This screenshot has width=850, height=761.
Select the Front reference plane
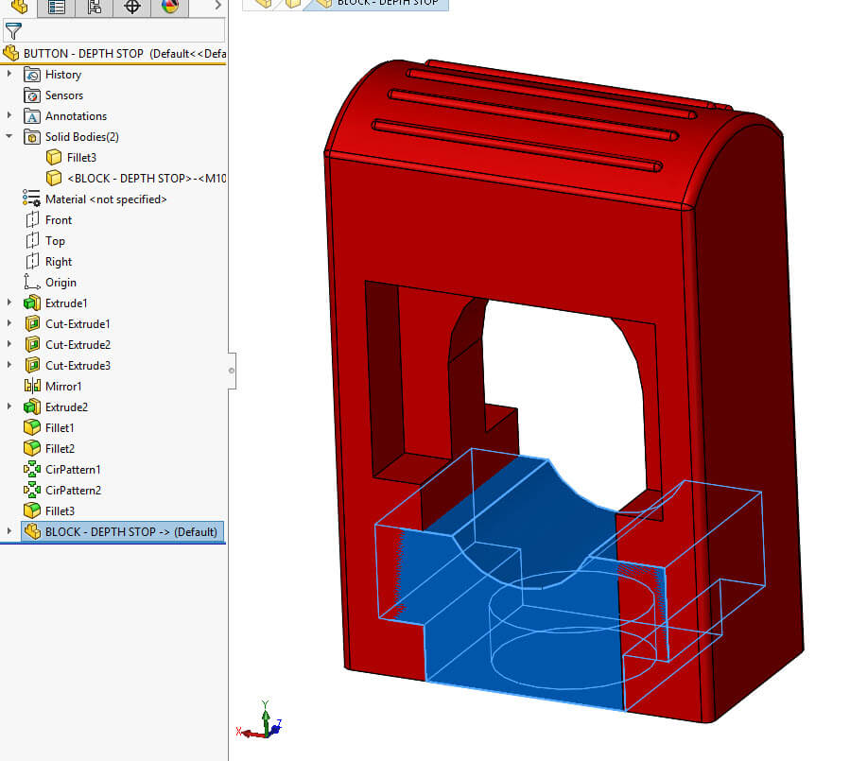(31, 219)
